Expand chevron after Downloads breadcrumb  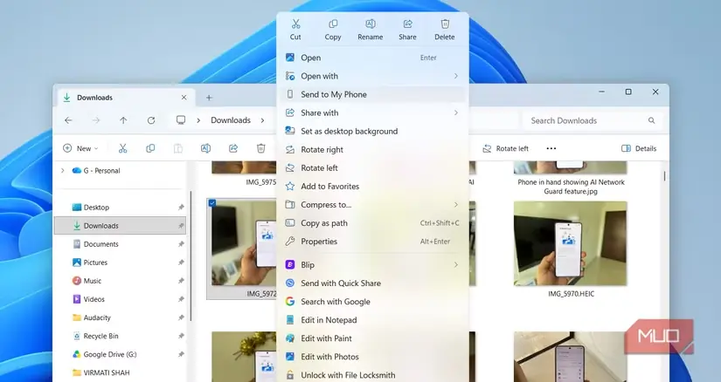coord(262,120)
